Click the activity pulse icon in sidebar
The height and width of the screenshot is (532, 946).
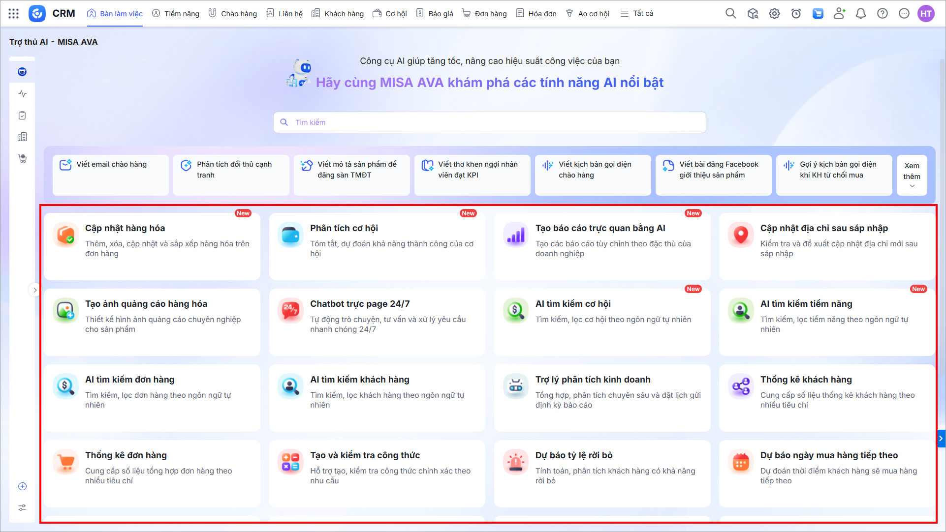[x=22, y=93]
